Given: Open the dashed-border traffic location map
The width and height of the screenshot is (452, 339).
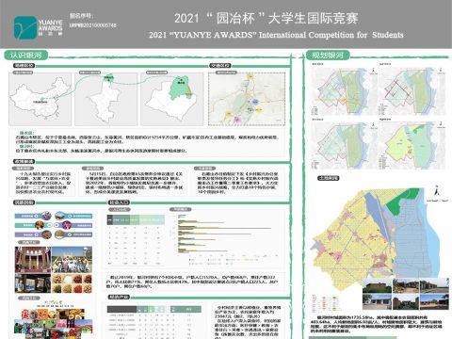Looking at the screenshot, I should 247,99.
